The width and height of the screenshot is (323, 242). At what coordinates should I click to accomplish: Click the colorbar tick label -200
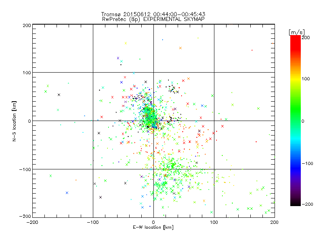pos(307,204)
